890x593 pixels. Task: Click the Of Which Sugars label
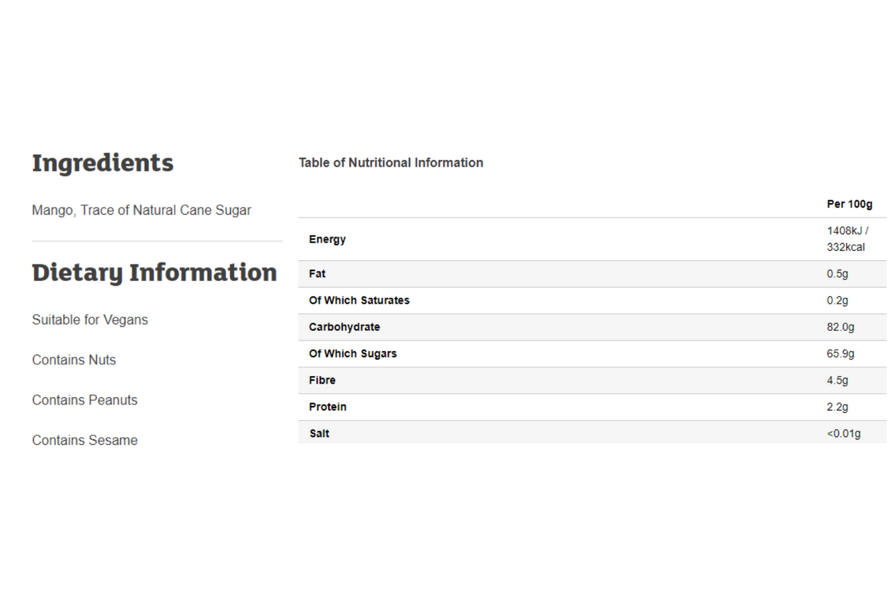click(353, 354)
